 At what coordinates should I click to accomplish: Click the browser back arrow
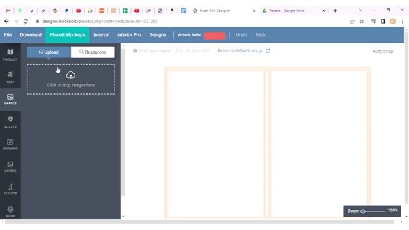[6, 21]
